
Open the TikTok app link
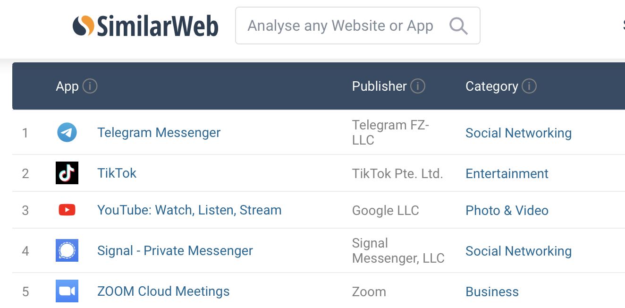pos(117,173)
